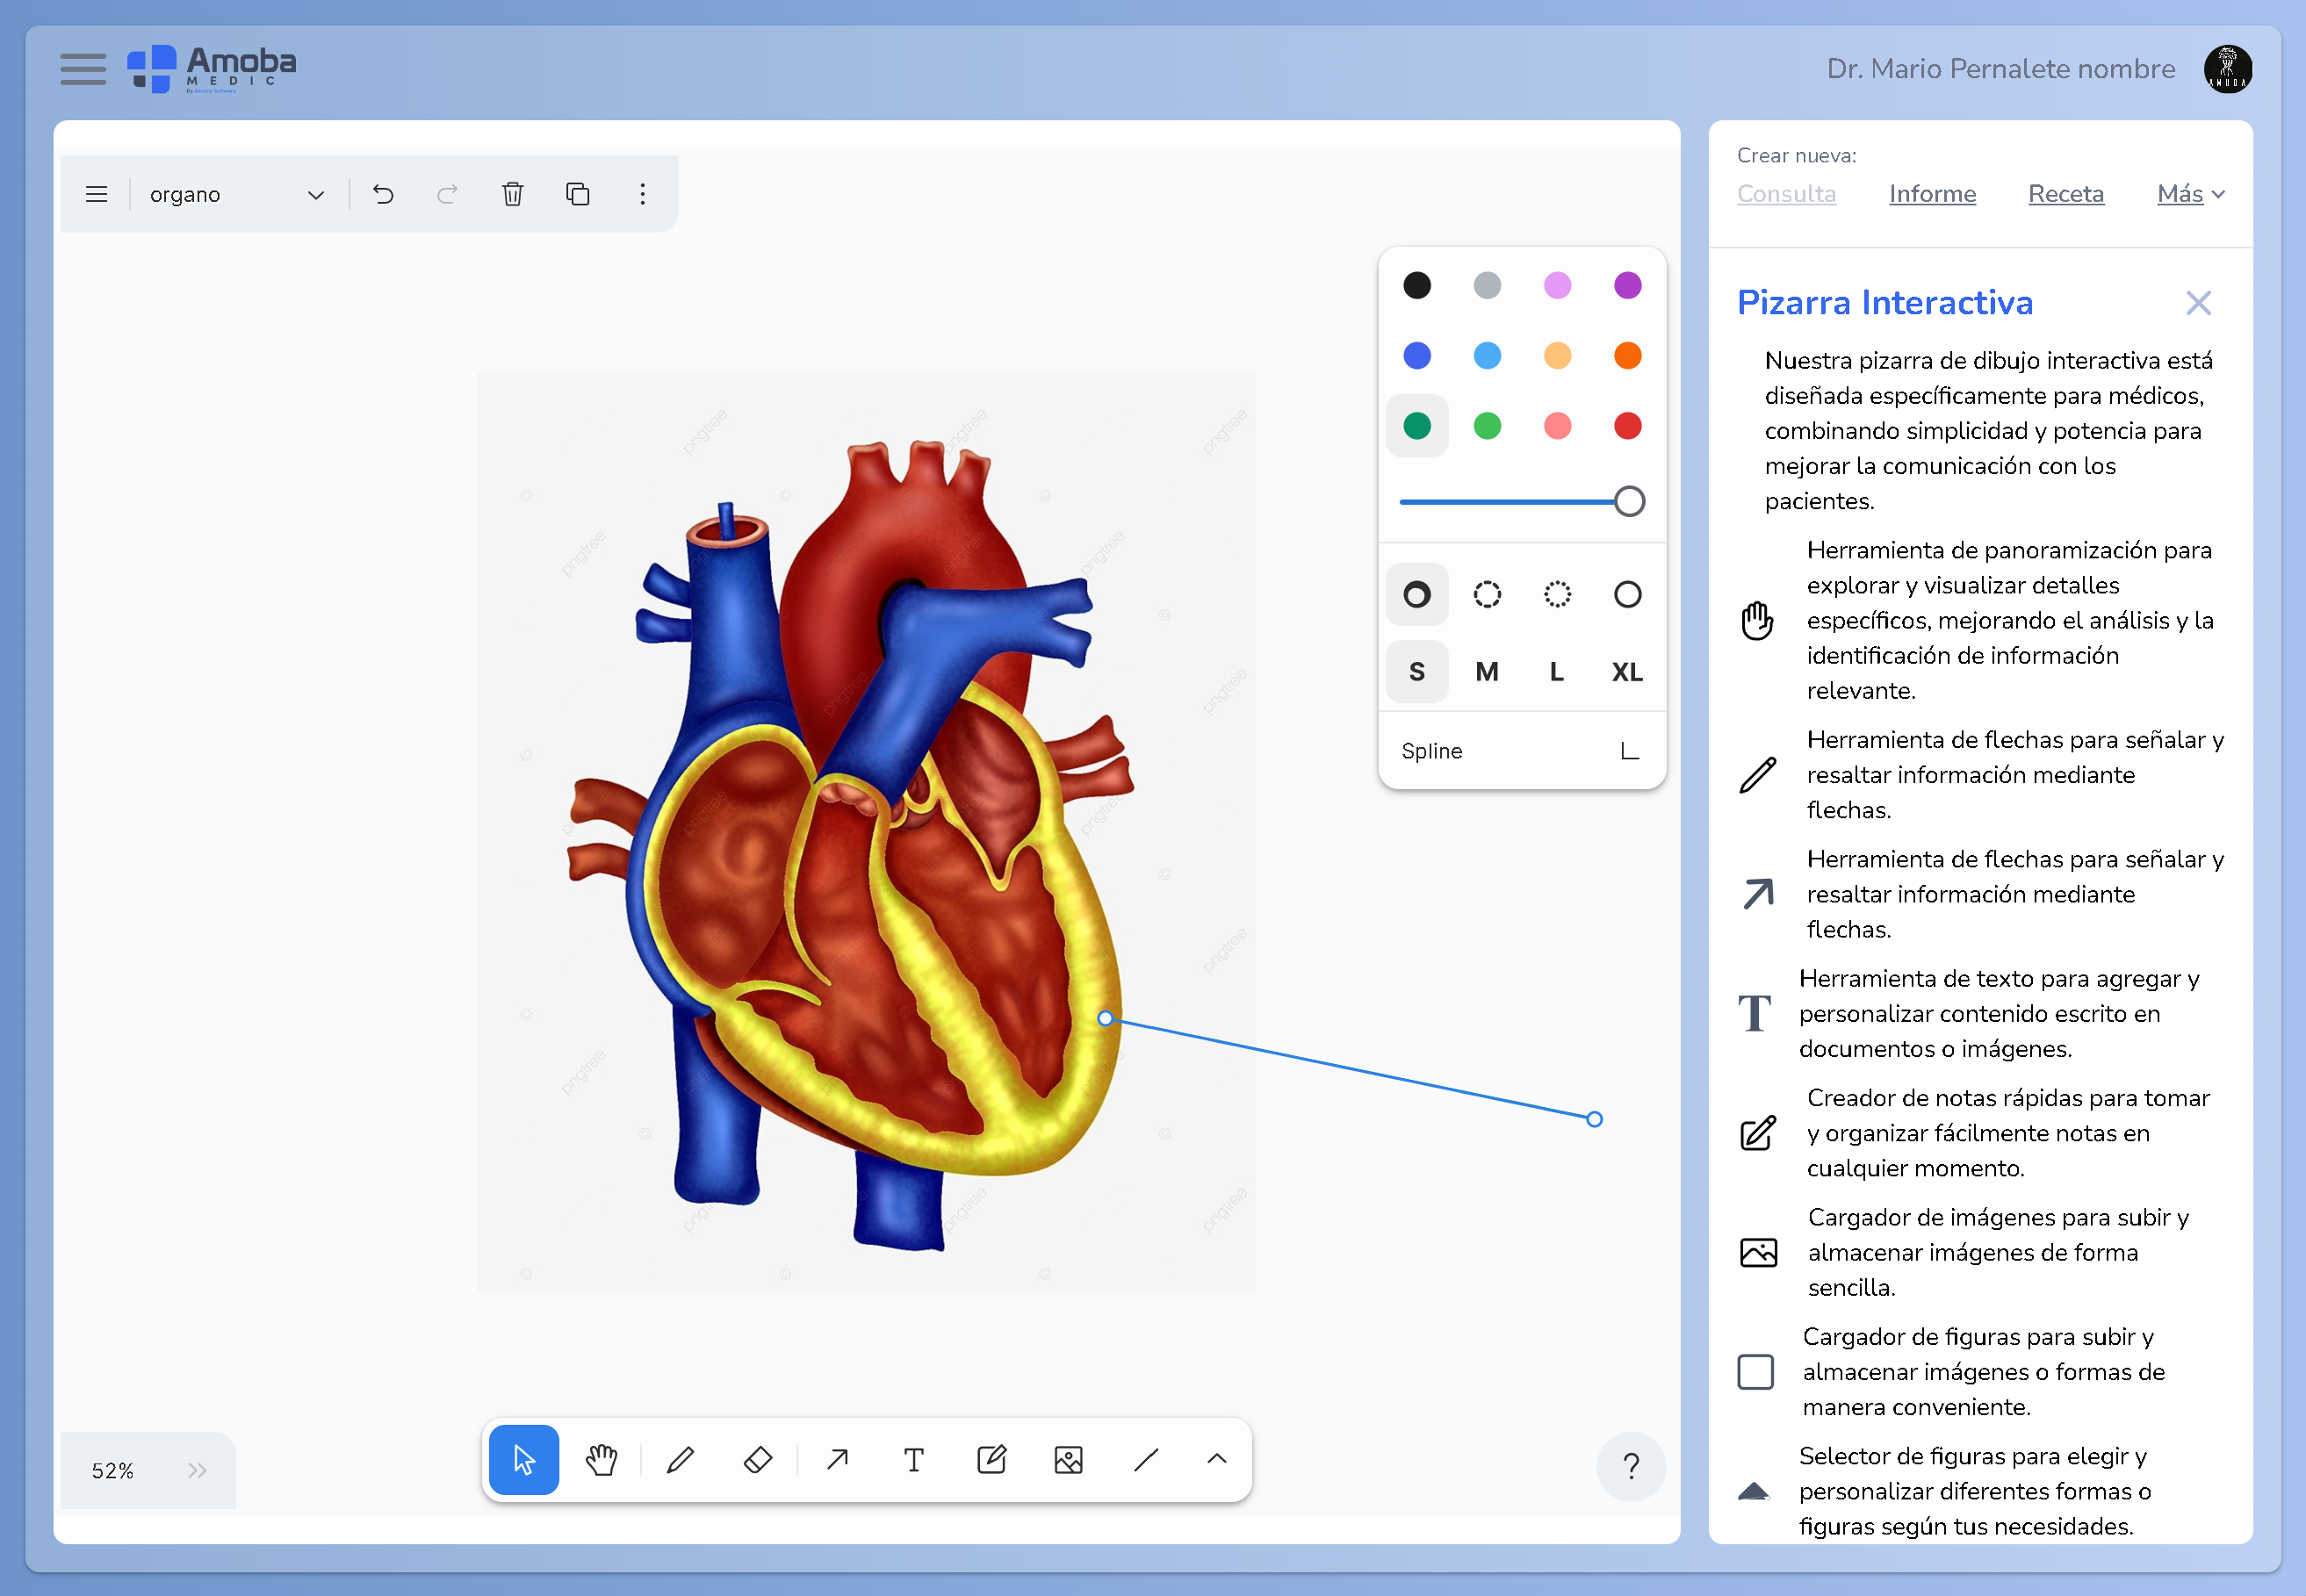Open the Receta section
The image size is (2306, 1596).
2066,194
